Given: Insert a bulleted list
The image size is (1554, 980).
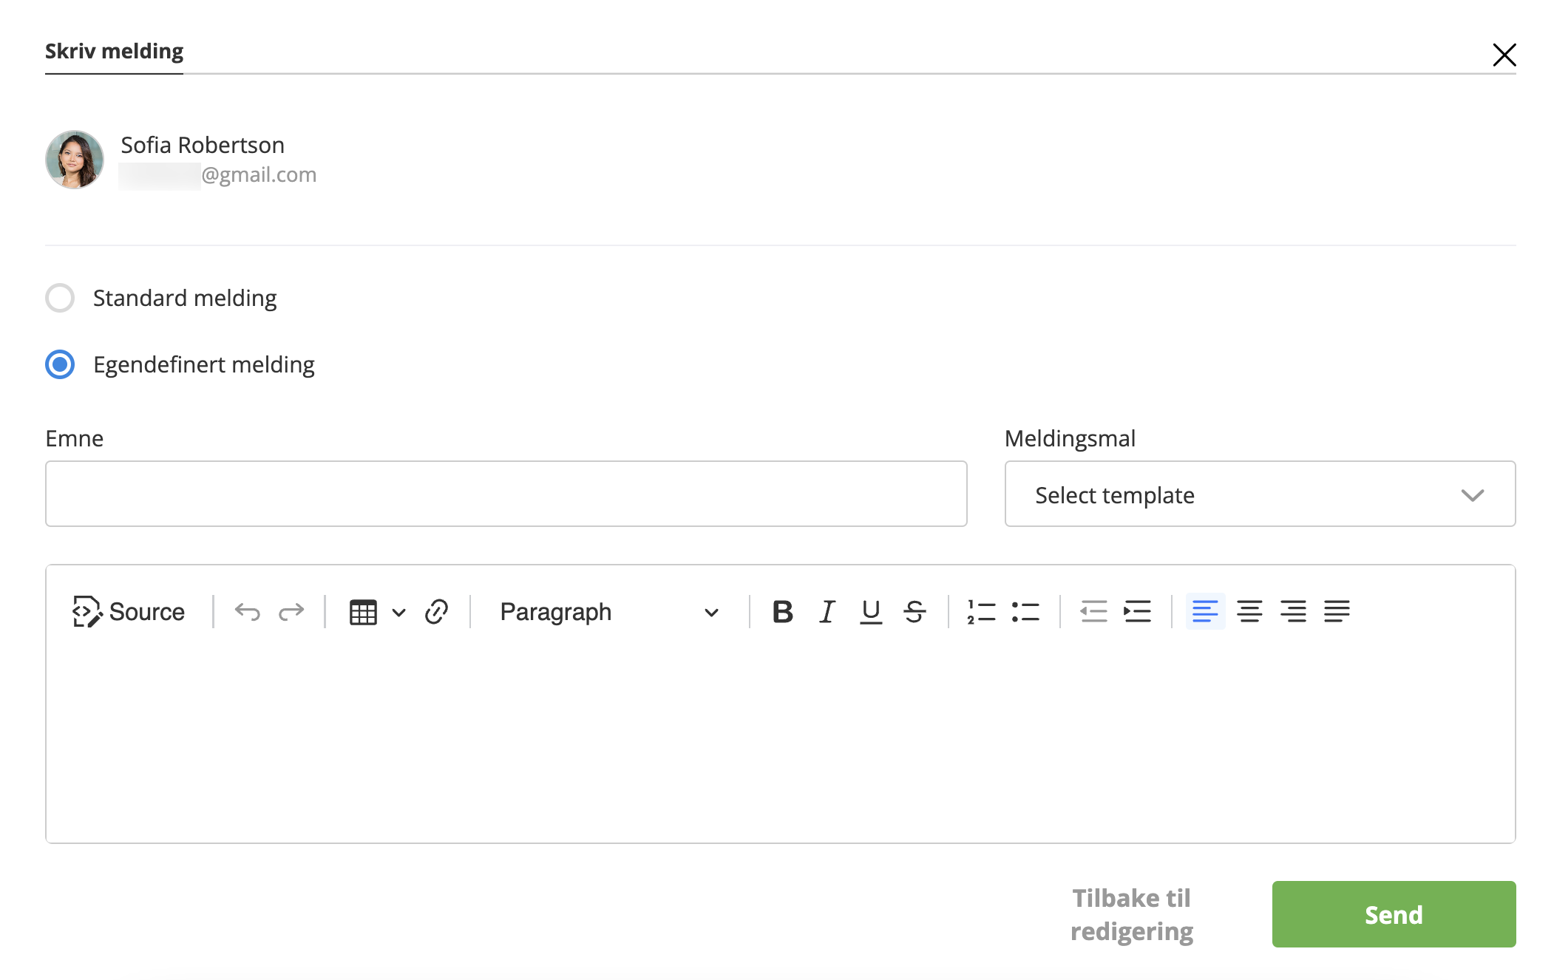Looking at the screenshot, I should pos(1025,612).
